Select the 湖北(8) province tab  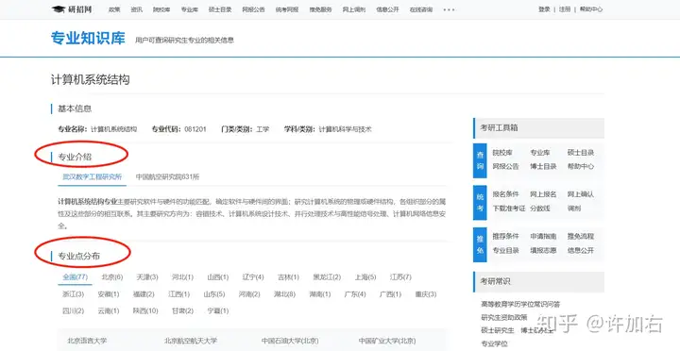(x=284, y=294)
